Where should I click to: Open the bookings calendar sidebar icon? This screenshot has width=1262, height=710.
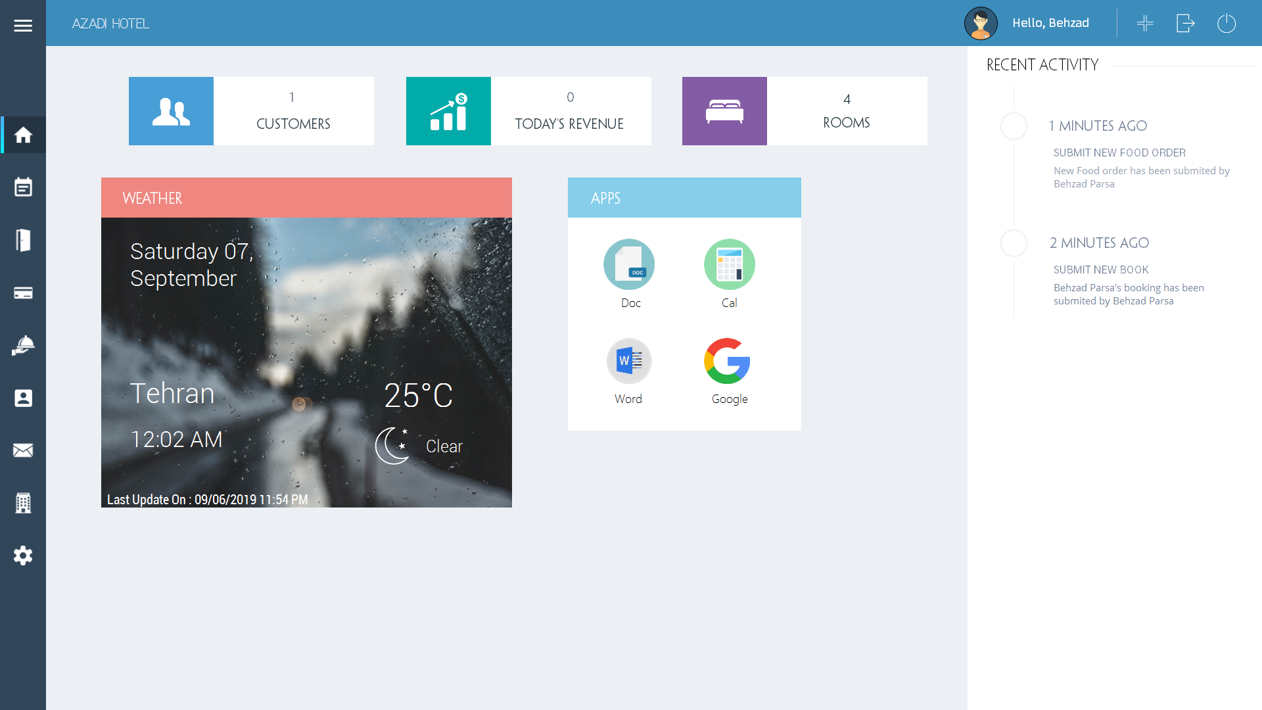[23, 187]
